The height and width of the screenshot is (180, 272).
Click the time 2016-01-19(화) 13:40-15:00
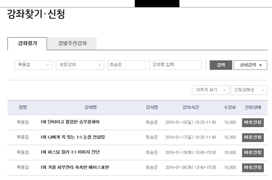191,153
